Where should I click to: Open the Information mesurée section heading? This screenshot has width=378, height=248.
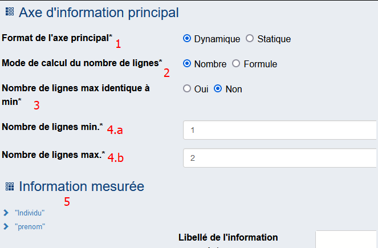pos(82,186)
